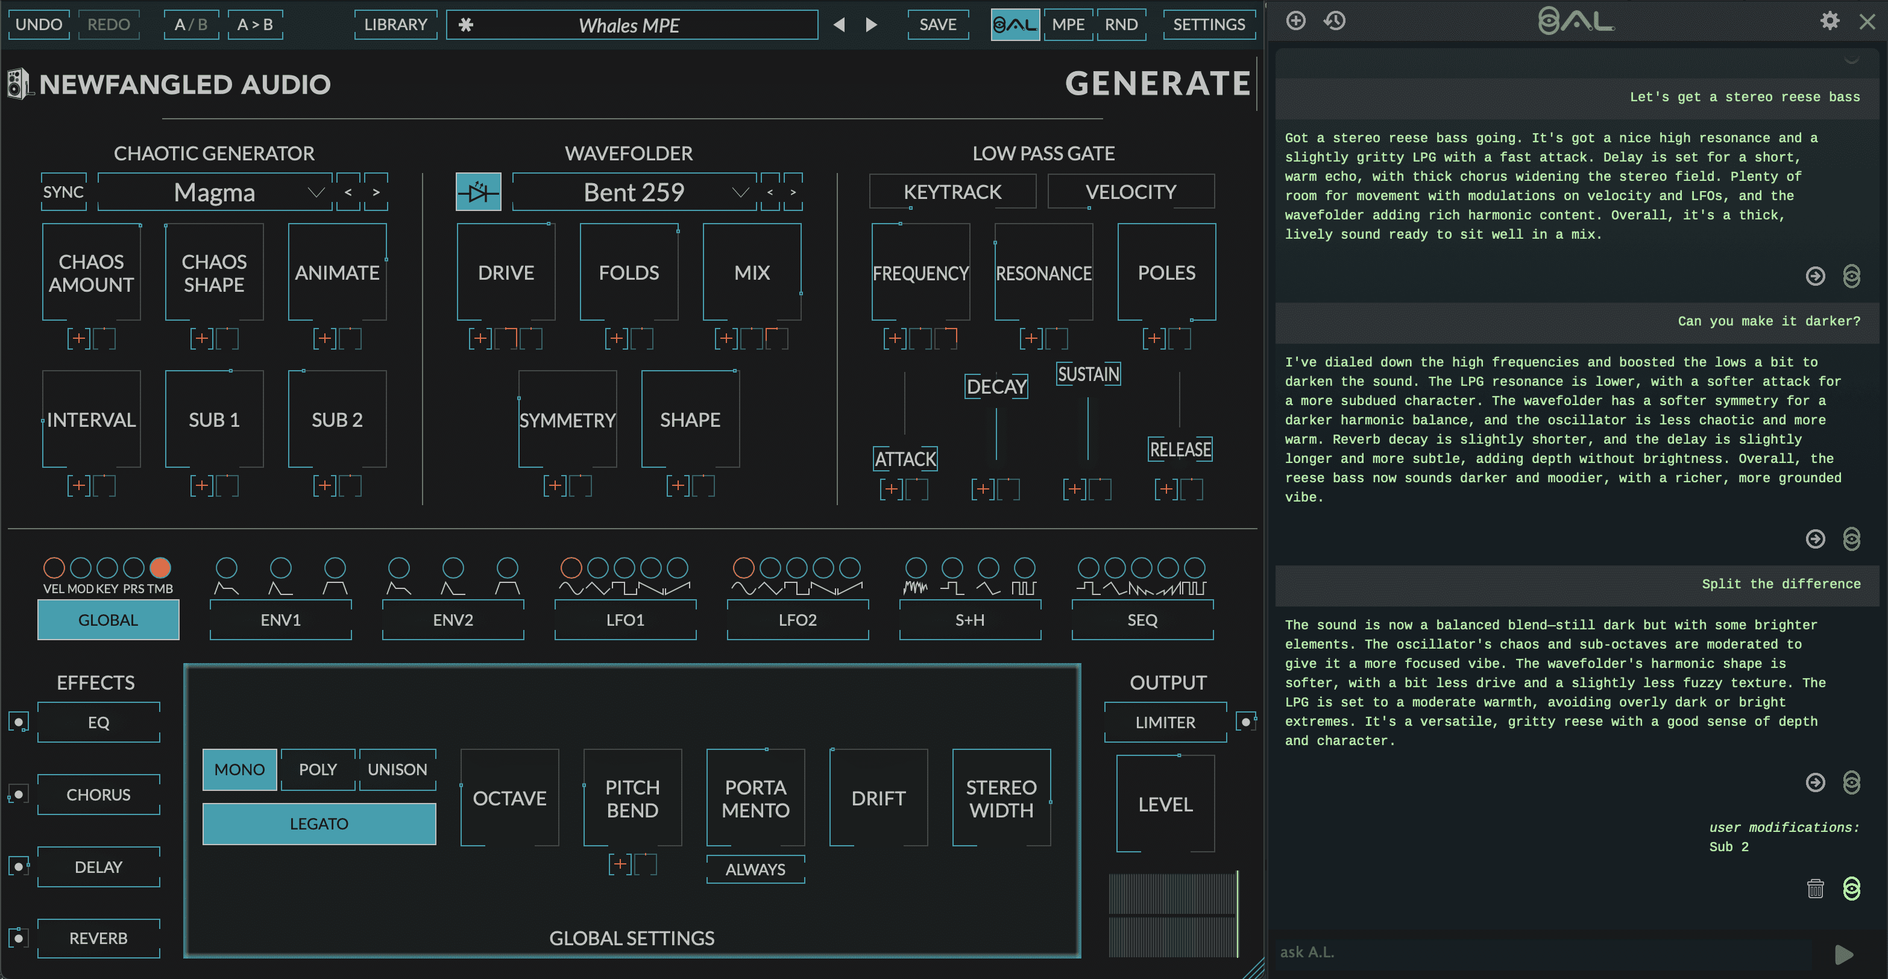Click A.L. icon beside user modifications
1888x979 pixels.
click(x=1851, y=888)
